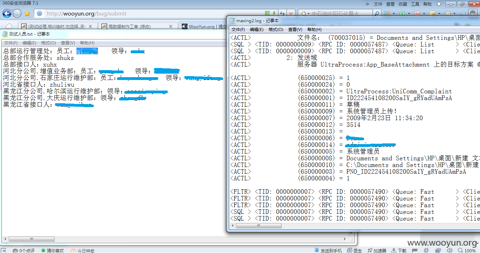
Task: Open the extensions grid icon
Action: click(x=387, y=14)
